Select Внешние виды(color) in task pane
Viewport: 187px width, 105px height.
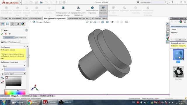(x=179, y=26)
